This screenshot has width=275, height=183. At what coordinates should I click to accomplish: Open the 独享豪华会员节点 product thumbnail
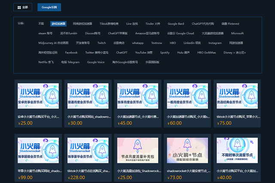point(88,151)
